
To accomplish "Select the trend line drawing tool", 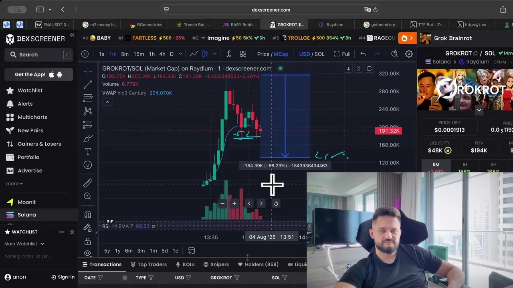I will 88,84.
